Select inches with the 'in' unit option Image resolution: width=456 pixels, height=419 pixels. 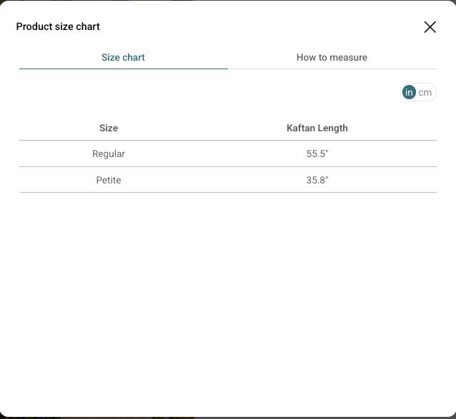[409, 92]
